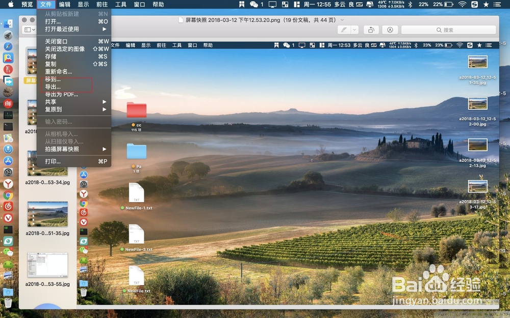Open the 工具 menu in menu bar

pyautogui.click(x=121, y=4)
